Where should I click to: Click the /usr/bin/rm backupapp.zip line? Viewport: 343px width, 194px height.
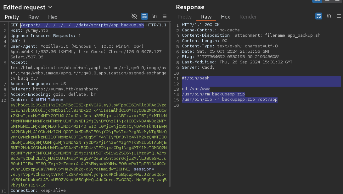[213, 94]
